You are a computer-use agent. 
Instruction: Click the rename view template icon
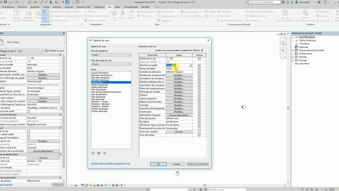coord(99,153)
